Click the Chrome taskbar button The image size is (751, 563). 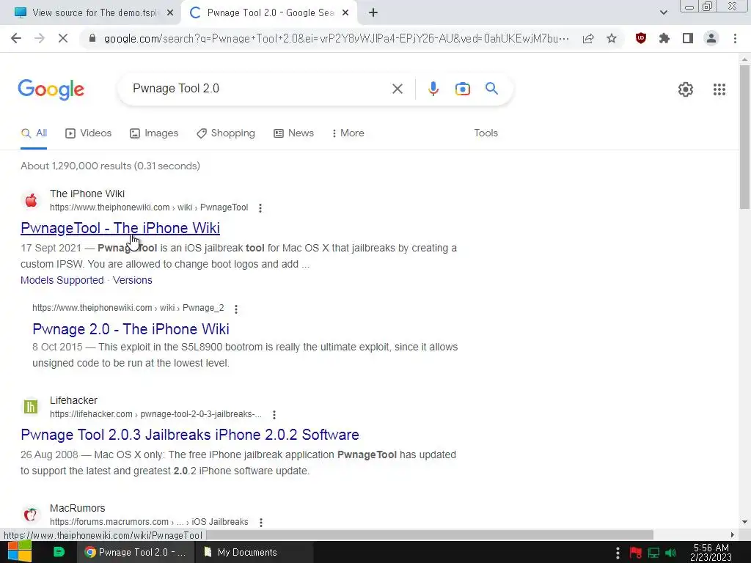pyautogui.click(x=136, y=552)
